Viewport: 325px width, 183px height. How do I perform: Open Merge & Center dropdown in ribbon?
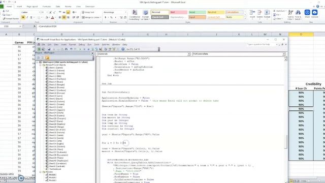click(x=101, y=17)
